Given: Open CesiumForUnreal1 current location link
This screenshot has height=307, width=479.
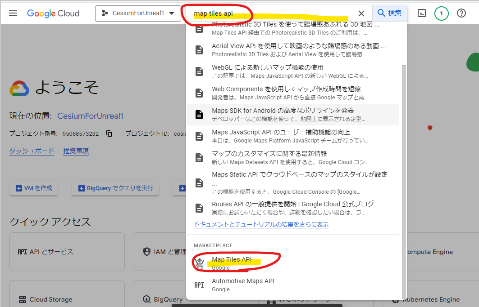Looking at the screenshot, I should coord(90,116).
